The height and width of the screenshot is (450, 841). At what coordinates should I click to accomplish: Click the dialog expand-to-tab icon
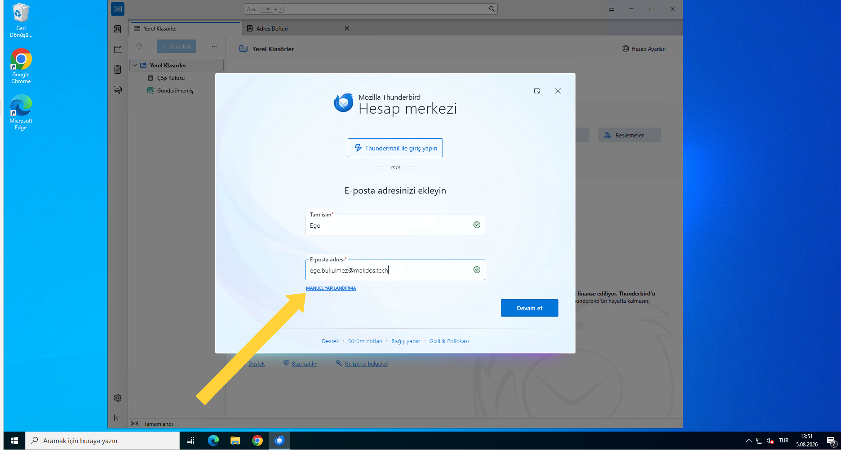[x=537, y=91]
